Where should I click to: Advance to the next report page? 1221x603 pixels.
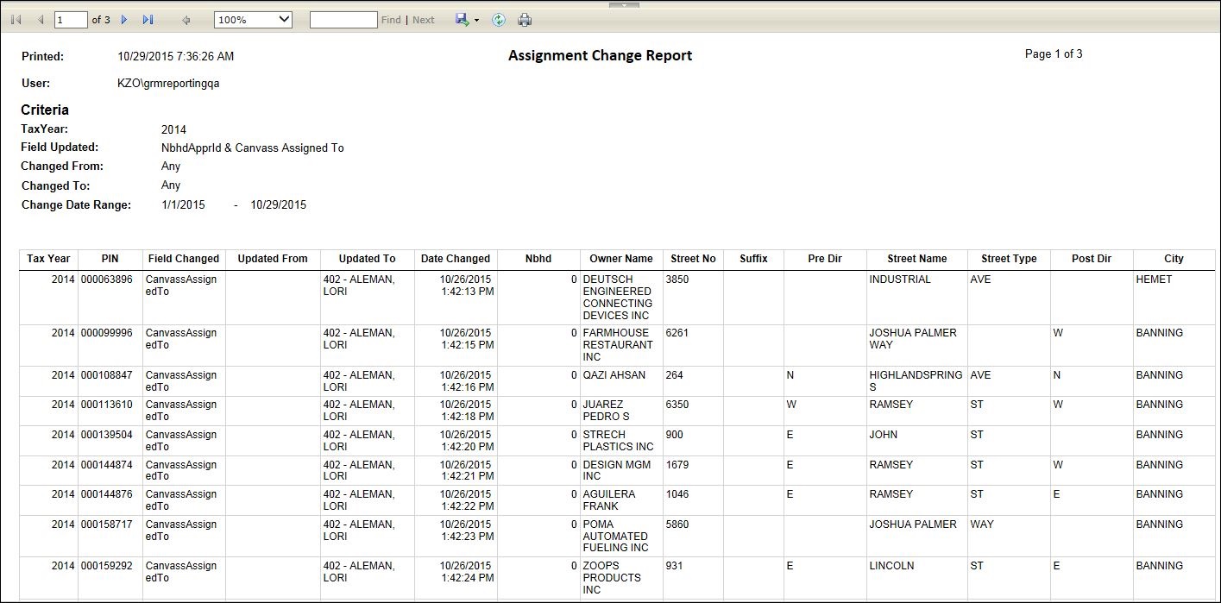coord(124,20)
